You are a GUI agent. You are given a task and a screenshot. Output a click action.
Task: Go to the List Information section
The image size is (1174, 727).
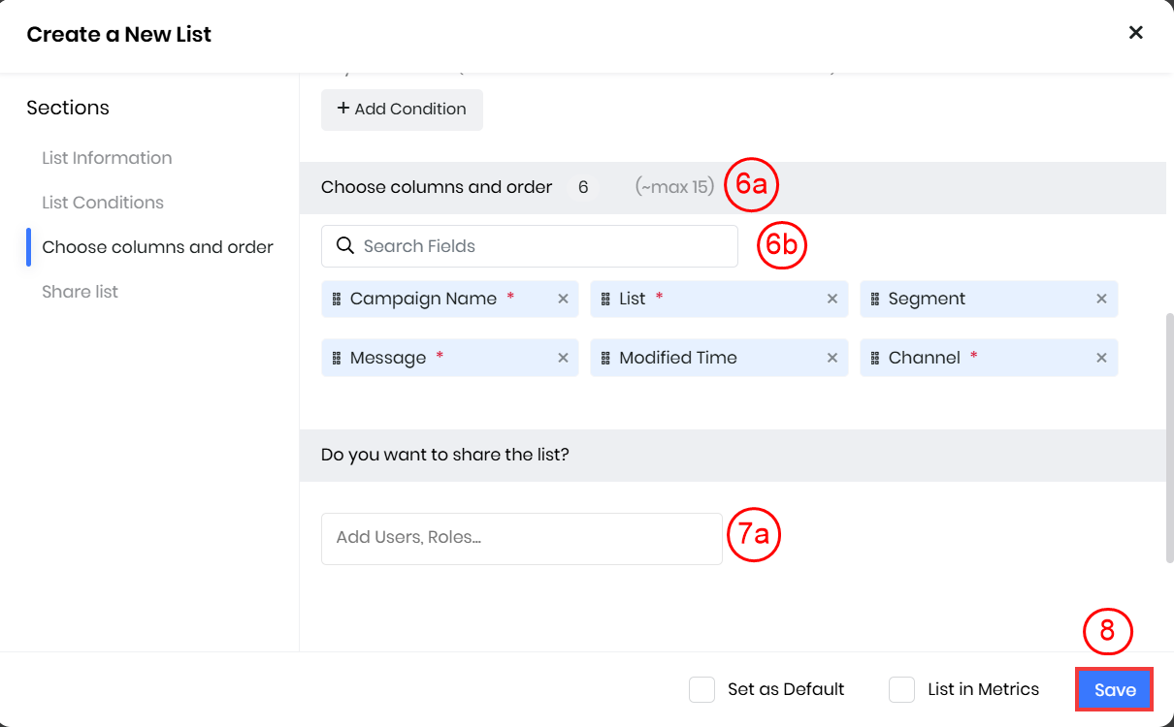point(107,158)
